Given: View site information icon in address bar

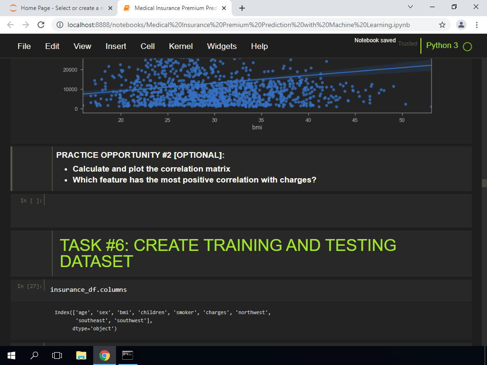Looking at the screenshot, I should click(x=60, y=25).
